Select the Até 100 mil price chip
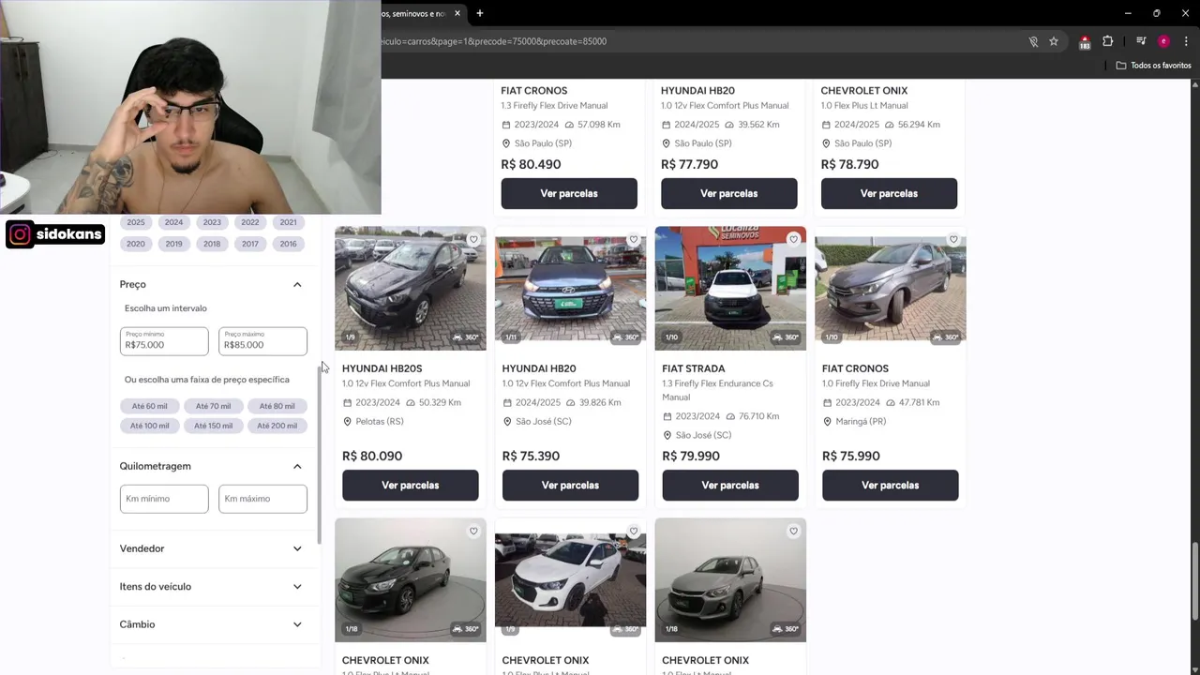1200x675 pixels. click(150, 426)
